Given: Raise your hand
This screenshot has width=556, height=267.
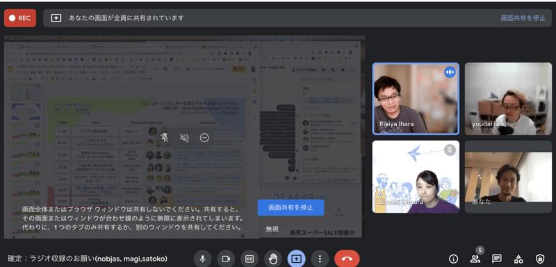Looking at the screenshot, I should coord(272,259).
